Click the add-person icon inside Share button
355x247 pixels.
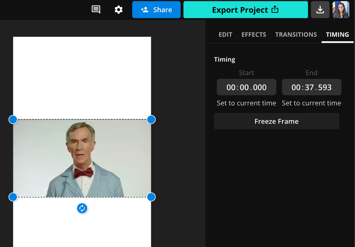click(x=146, y=10)
